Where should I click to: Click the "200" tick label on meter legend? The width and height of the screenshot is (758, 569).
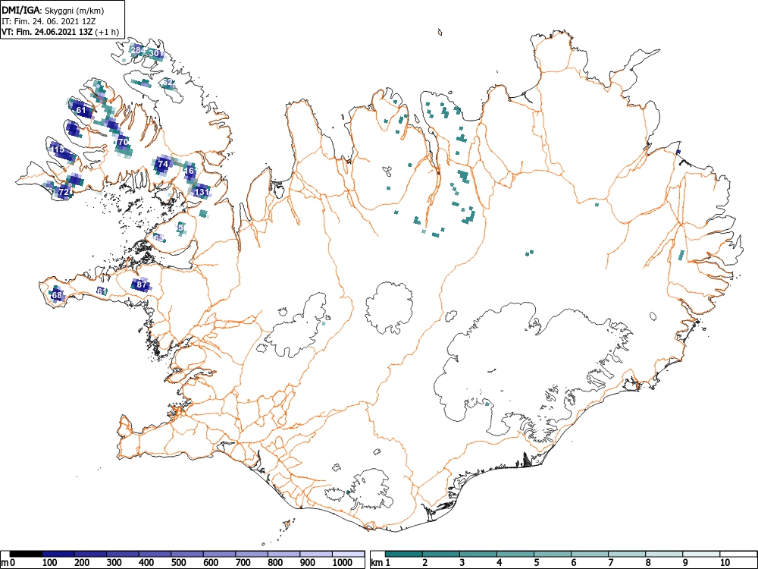coord(82,563)
